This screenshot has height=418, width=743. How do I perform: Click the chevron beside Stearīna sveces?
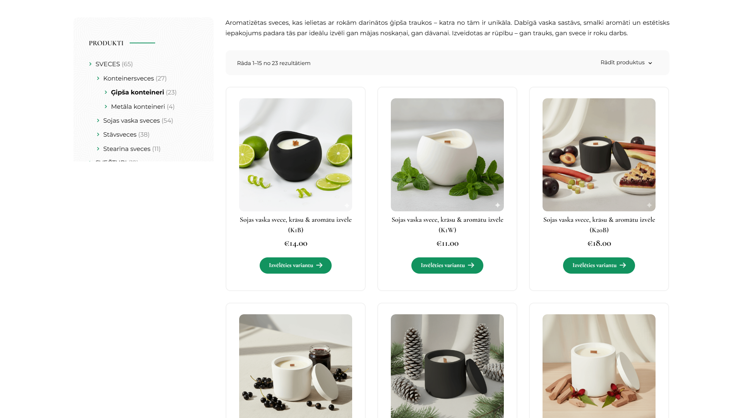tap(98, 149)
